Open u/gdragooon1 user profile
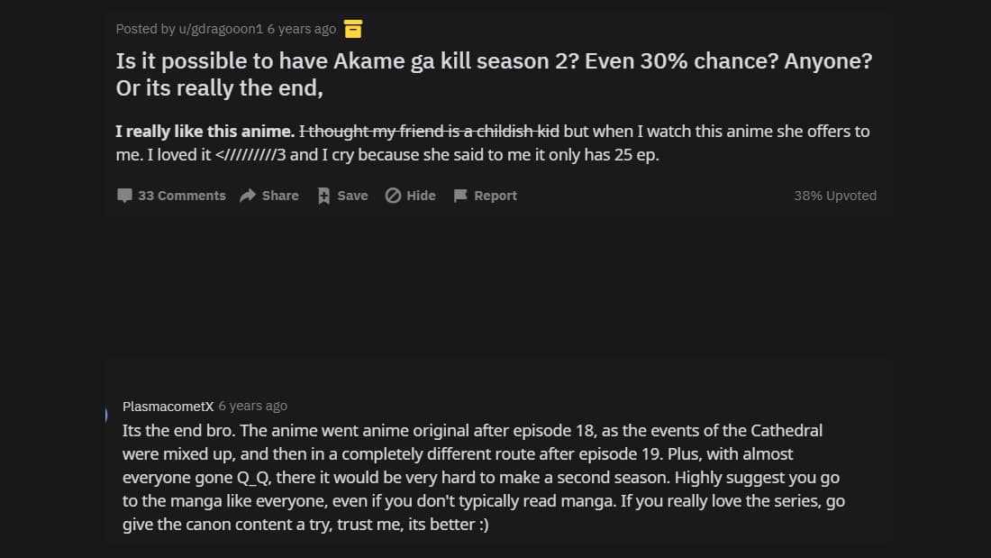This screenshot has height=558, width=991. [x=221, y=29]
